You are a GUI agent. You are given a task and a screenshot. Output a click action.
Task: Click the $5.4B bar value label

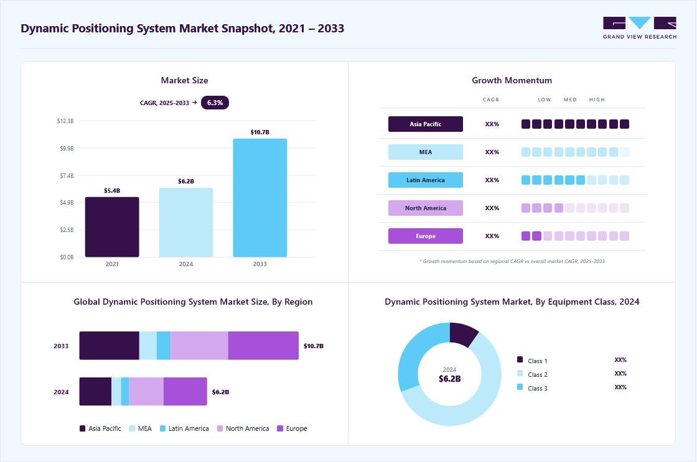tap(112, 190)
